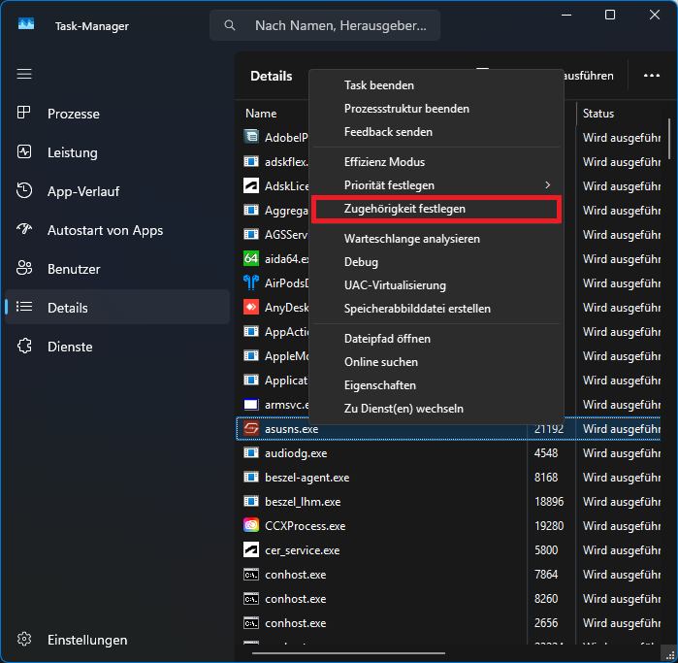
Task: Choose Task beenden from context menu
Action: coord(379,85)
